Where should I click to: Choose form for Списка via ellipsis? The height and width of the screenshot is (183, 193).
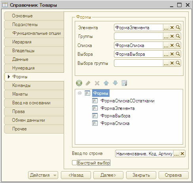[166, 45]
